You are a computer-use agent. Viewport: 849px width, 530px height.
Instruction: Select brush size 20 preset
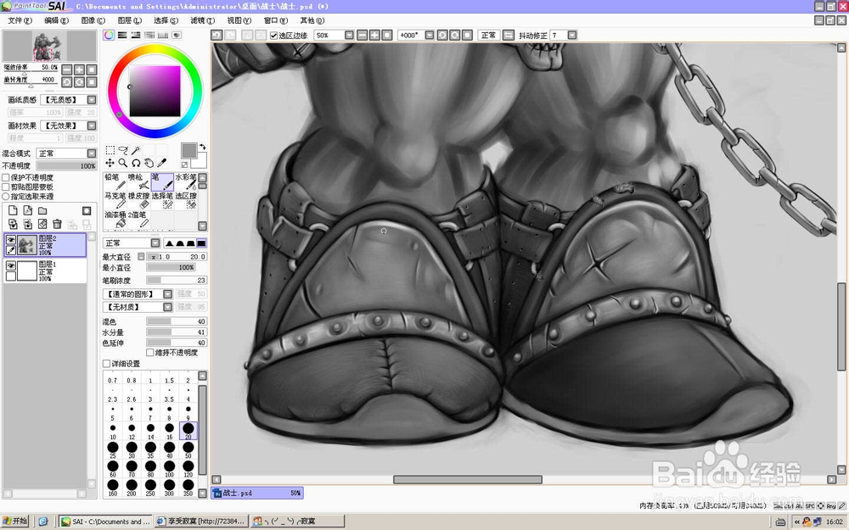coord(188,431)
